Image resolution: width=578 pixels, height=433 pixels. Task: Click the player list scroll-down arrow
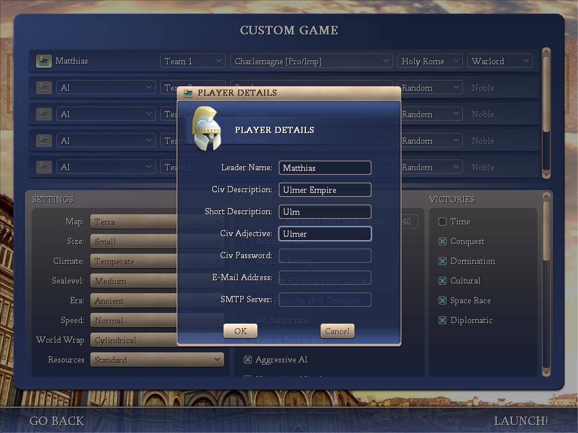pos(546,175)
